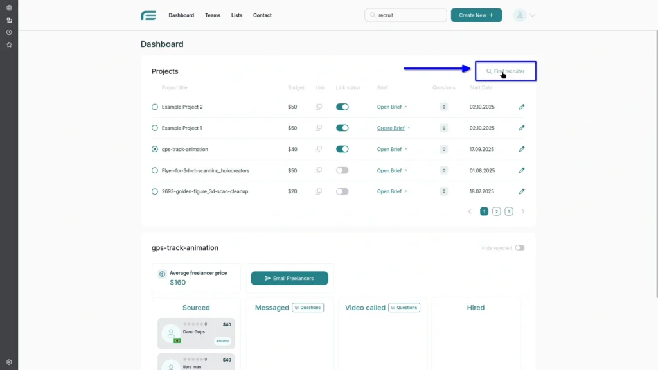
Task: Edit gps-track-animation using its pencil icon
Action: [x=522, y=149]
